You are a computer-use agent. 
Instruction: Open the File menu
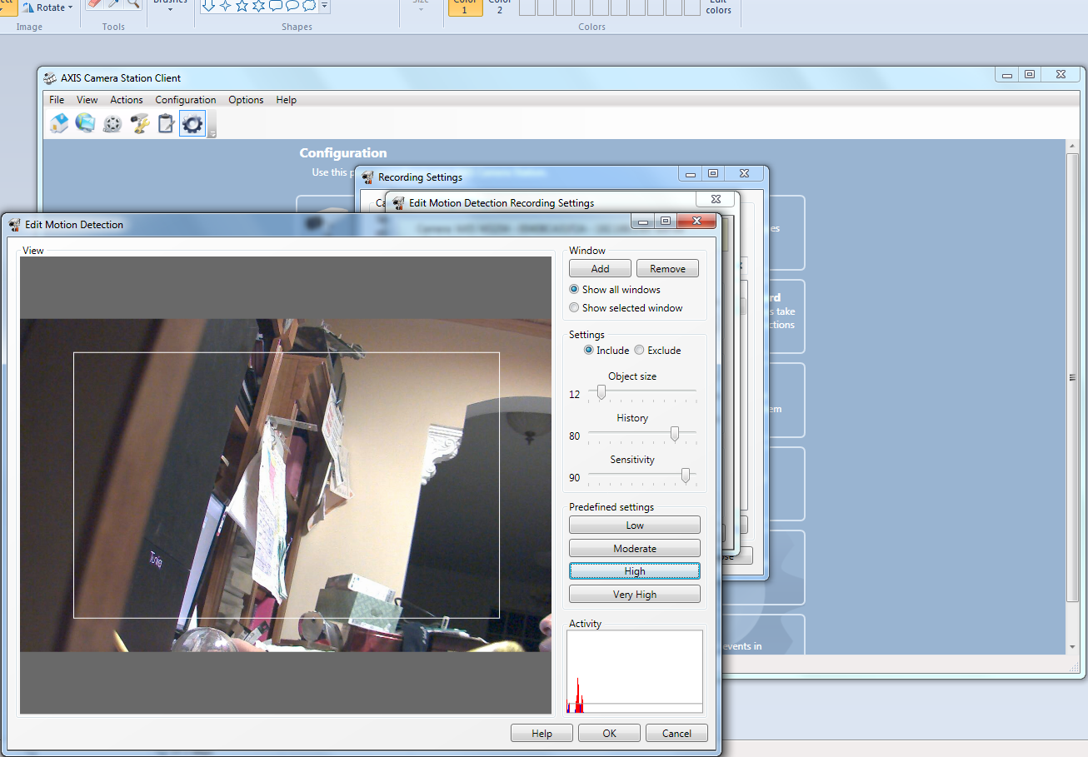(x=57, y=100)
